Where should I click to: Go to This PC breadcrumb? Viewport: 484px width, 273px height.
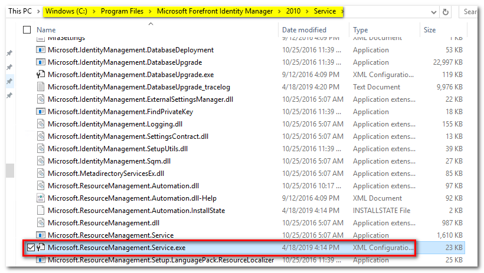[x=20, y=11]
